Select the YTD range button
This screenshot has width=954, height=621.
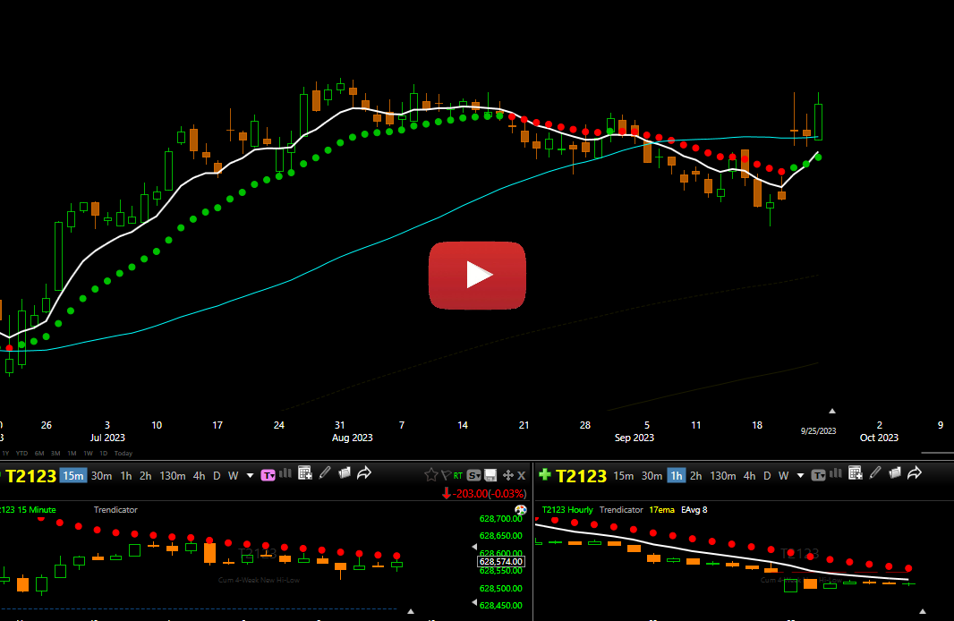pyautogui.click(x=21, y=453)
